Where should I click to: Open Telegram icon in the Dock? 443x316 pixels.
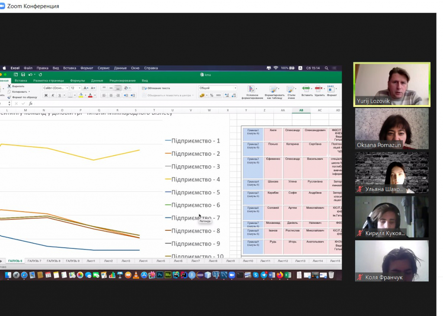[x=264, y=275]
